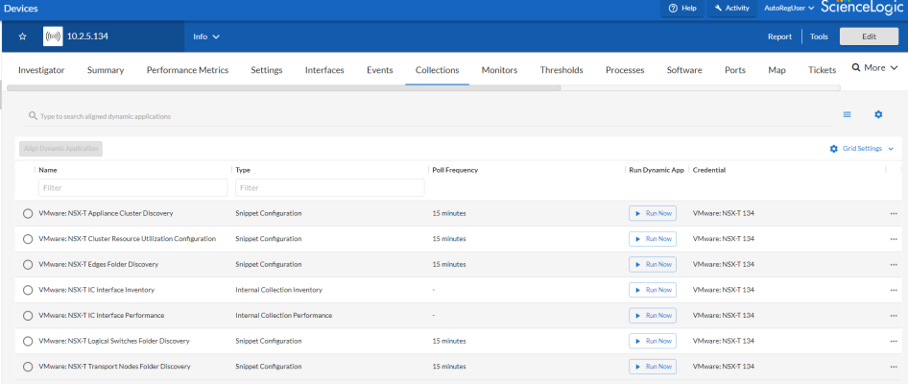Select NSX-T IC Interface Performance radio
The width and height of the screenshot is (908, 384).
[27, 316]
